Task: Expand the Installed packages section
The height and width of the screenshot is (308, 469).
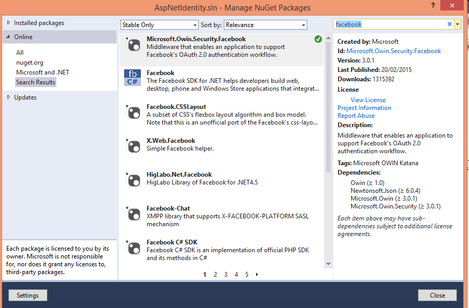Action: click(8, 23)
